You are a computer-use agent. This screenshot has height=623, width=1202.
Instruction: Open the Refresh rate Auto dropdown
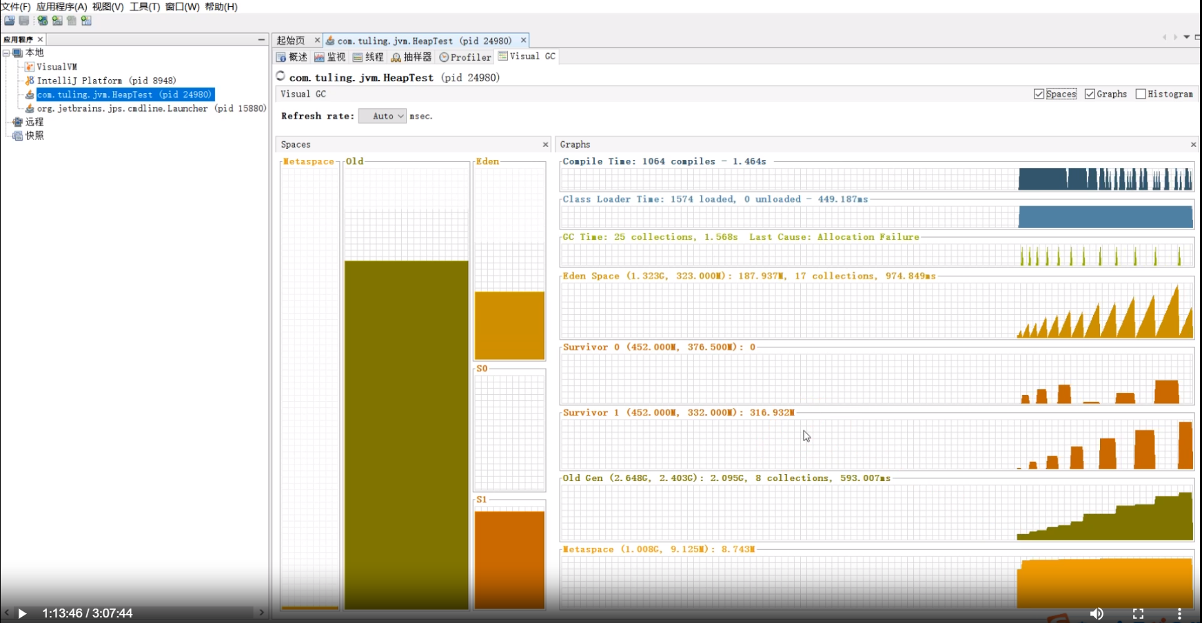[383, 116]
